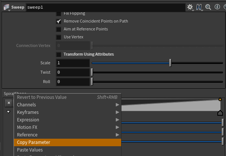The image size is (226, 156).
Task: Click the Sweep node type icon
Action: (x=6, y=7)
